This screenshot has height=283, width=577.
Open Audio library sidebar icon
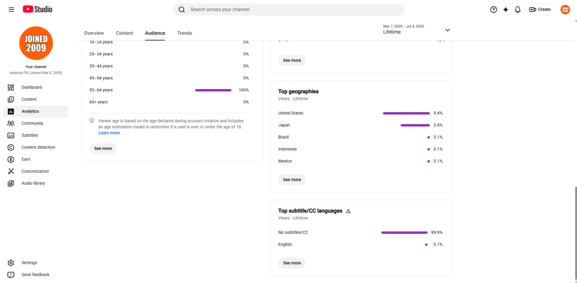click(11, 183)
